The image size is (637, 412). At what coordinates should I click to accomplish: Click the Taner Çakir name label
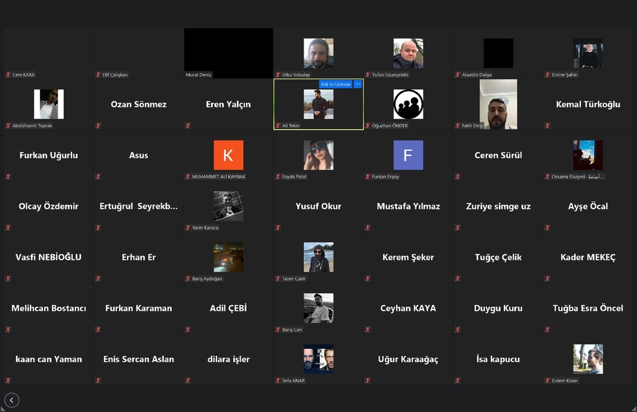pos(293,278)
